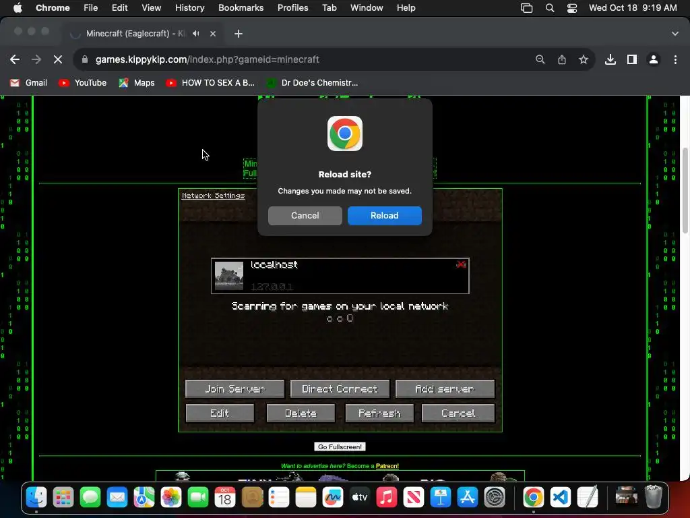Open Control Center in menu bar
The height and width of the screenshot is (518, 690).
571,8
